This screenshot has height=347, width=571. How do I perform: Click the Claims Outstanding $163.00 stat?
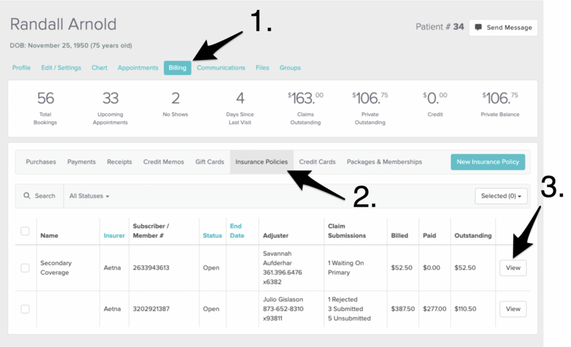point(306,108)
